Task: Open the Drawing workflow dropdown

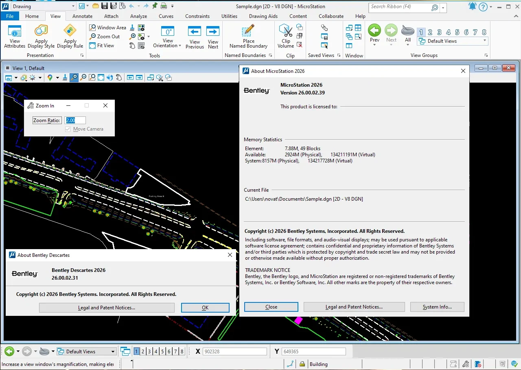Action: tap(73, 6)
